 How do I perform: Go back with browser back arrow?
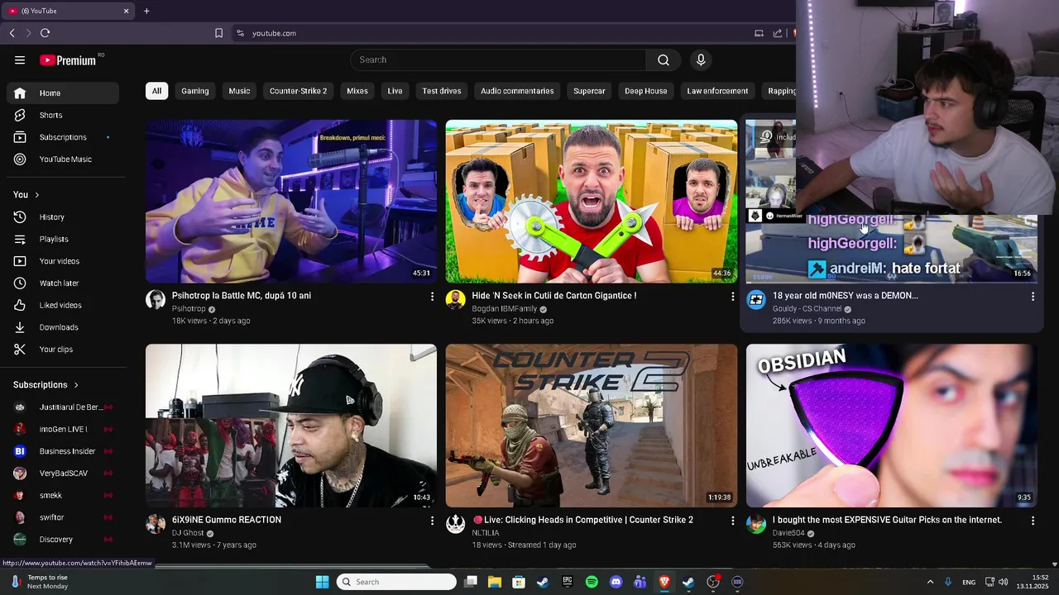[12, 33]
